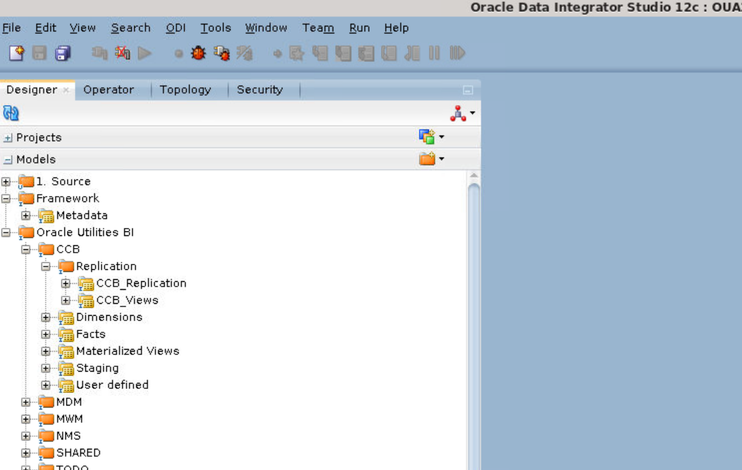Click the CCB_Replication model icon
Image resolution: width=742 pixels, height=470 pixels.
pyautogui.click(x=86, y=283)
